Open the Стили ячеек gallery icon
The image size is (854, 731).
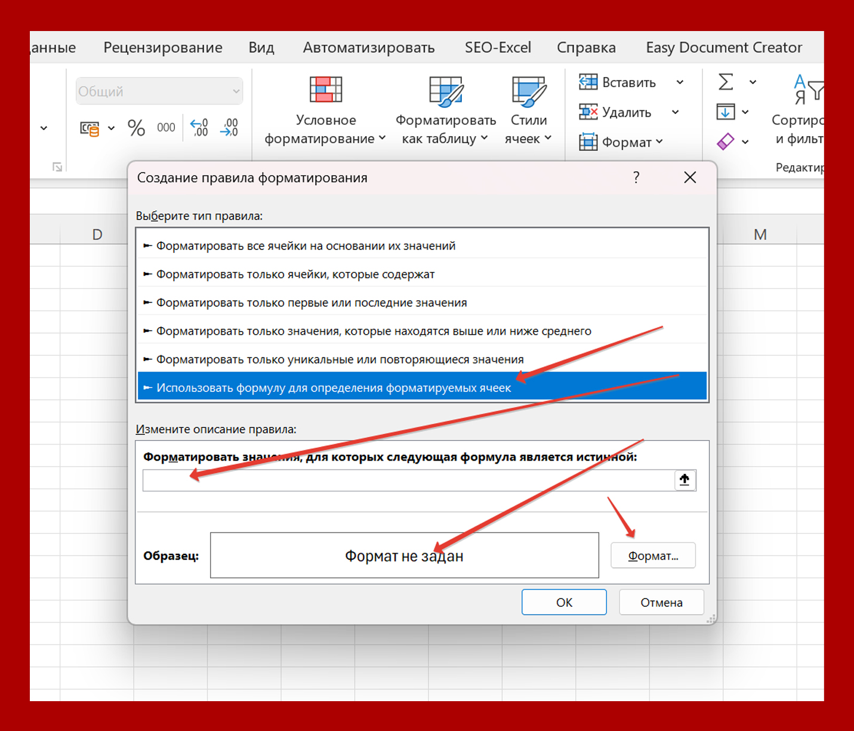click(x=529, y=91)
